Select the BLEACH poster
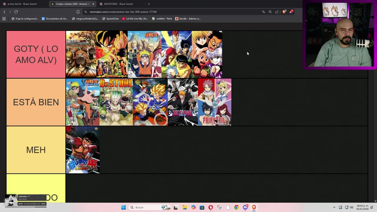Image resolution: width=377 pixels, height=212 pixels. (183, 102)
